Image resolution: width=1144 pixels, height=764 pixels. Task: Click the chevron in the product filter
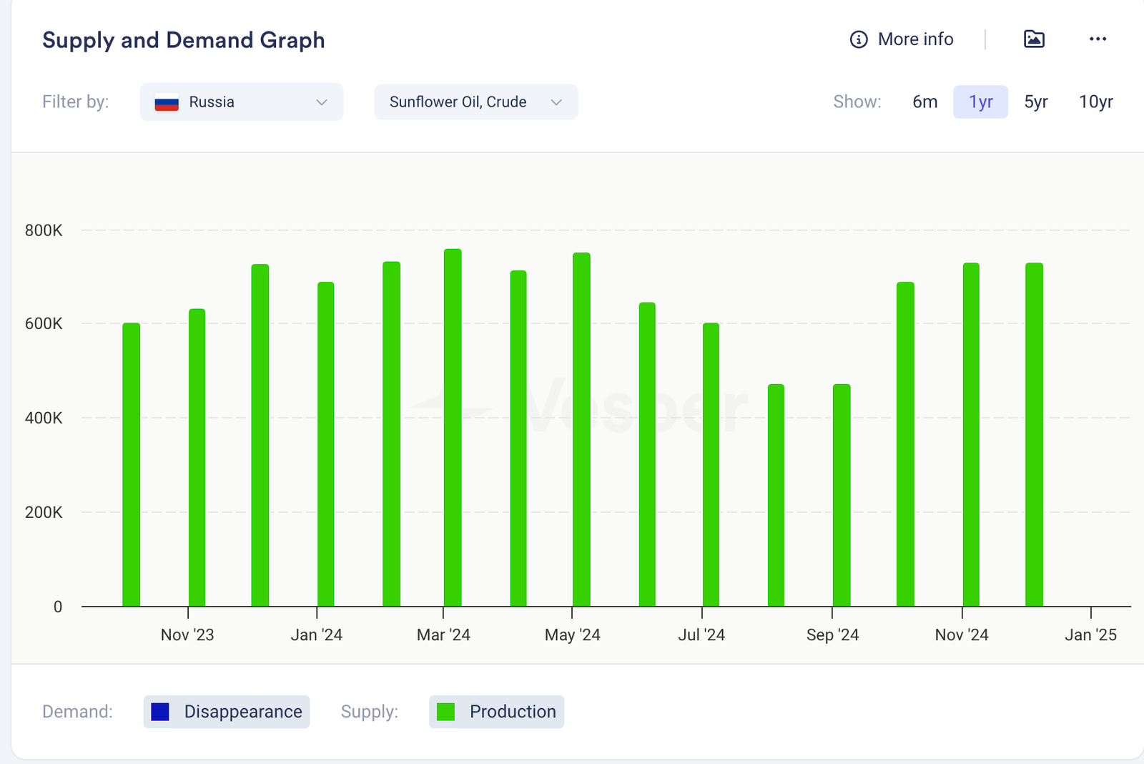tap(556, 102)
